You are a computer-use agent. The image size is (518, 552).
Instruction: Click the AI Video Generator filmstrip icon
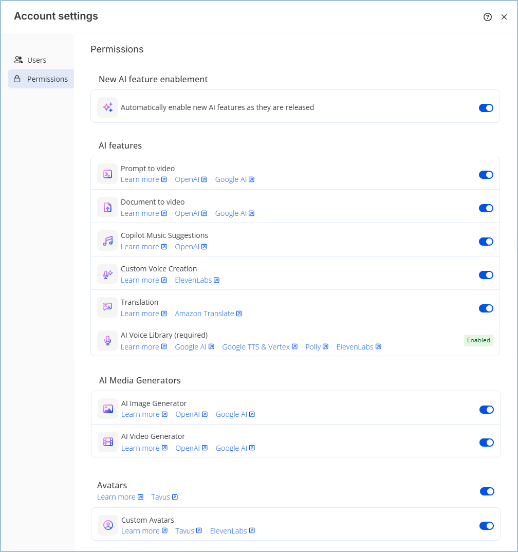pos(107,441)
